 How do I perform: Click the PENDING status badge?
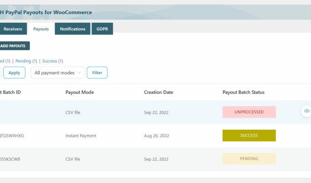tap(249, 159)
